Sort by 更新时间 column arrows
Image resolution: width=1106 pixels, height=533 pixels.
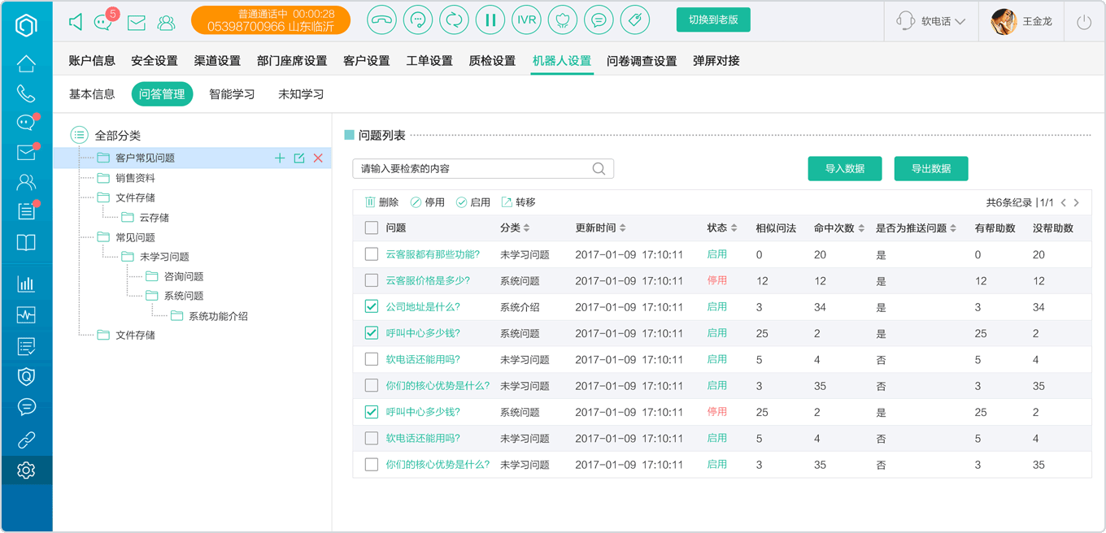pyautogui.click(x=623, y=228)
